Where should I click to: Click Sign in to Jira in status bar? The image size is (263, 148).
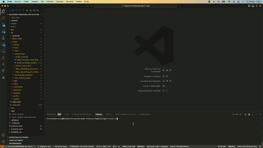(x=44, y=146)
